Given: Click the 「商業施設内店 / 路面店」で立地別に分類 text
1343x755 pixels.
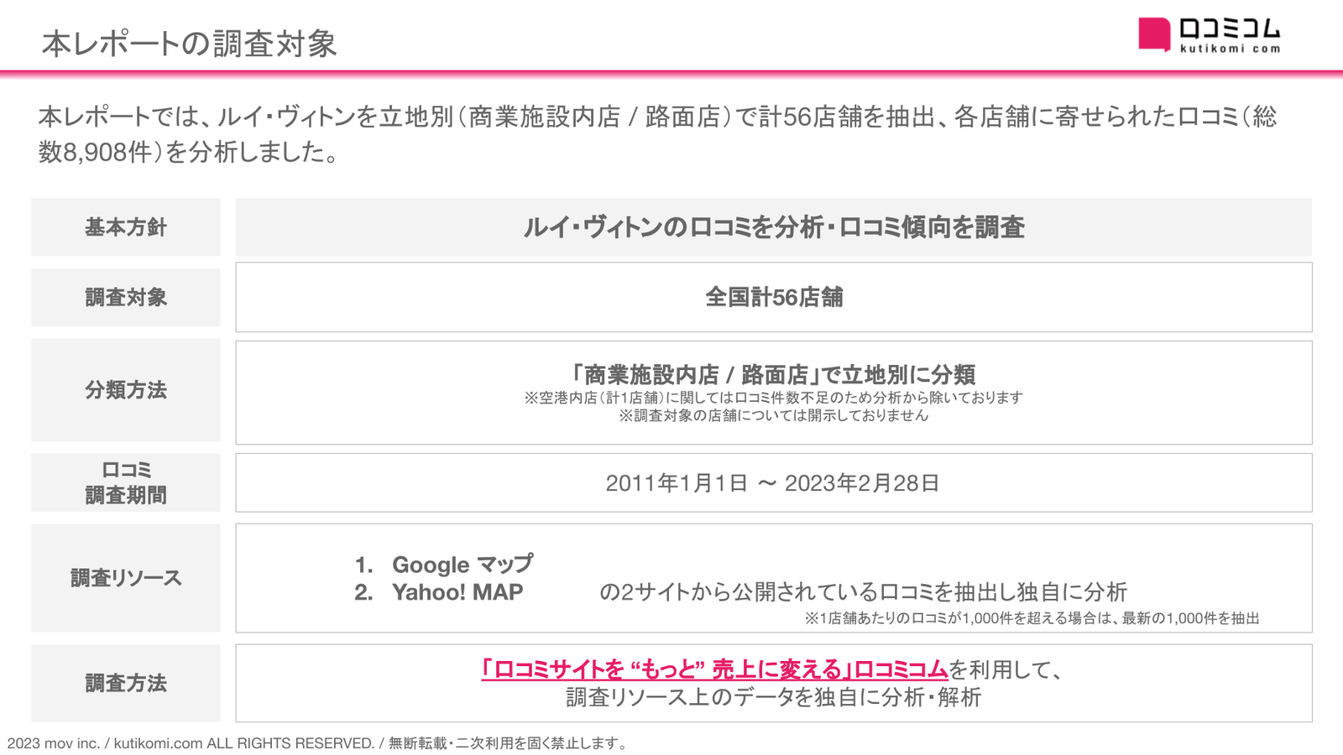Looking at the screenshot, I should click(x=773, y=374).
